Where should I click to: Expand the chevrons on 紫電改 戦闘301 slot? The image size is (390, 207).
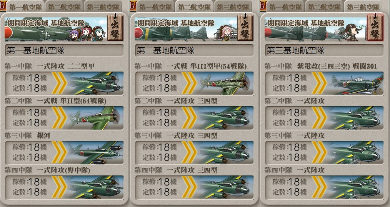click(x=319, y=83)
